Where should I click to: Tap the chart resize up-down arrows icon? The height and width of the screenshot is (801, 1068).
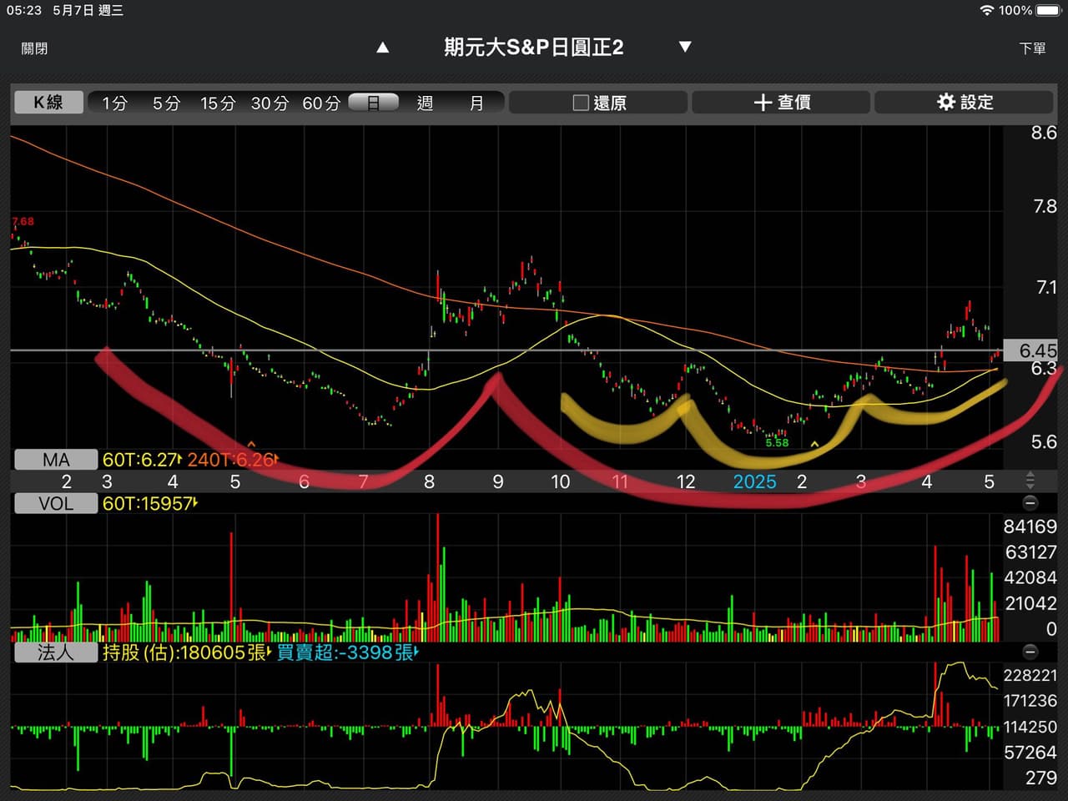[x=1030, y=481]
